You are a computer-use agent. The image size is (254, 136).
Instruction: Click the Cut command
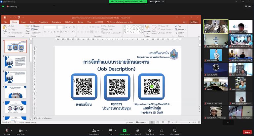pyautogui.click(x=11, y=26)
